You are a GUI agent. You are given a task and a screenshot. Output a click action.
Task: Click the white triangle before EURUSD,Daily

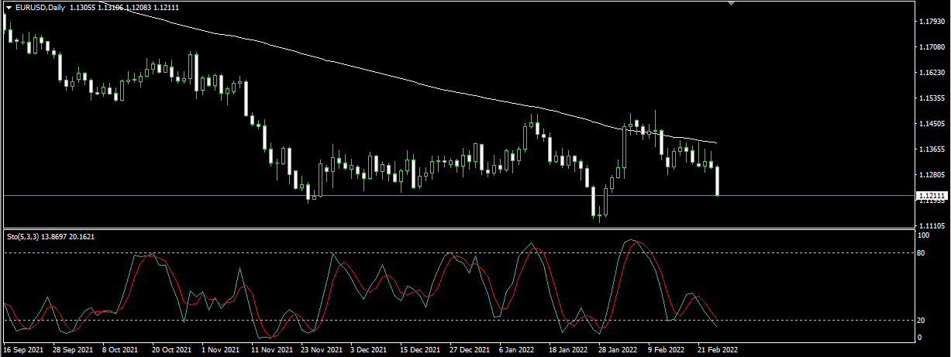tap(9, 8)
